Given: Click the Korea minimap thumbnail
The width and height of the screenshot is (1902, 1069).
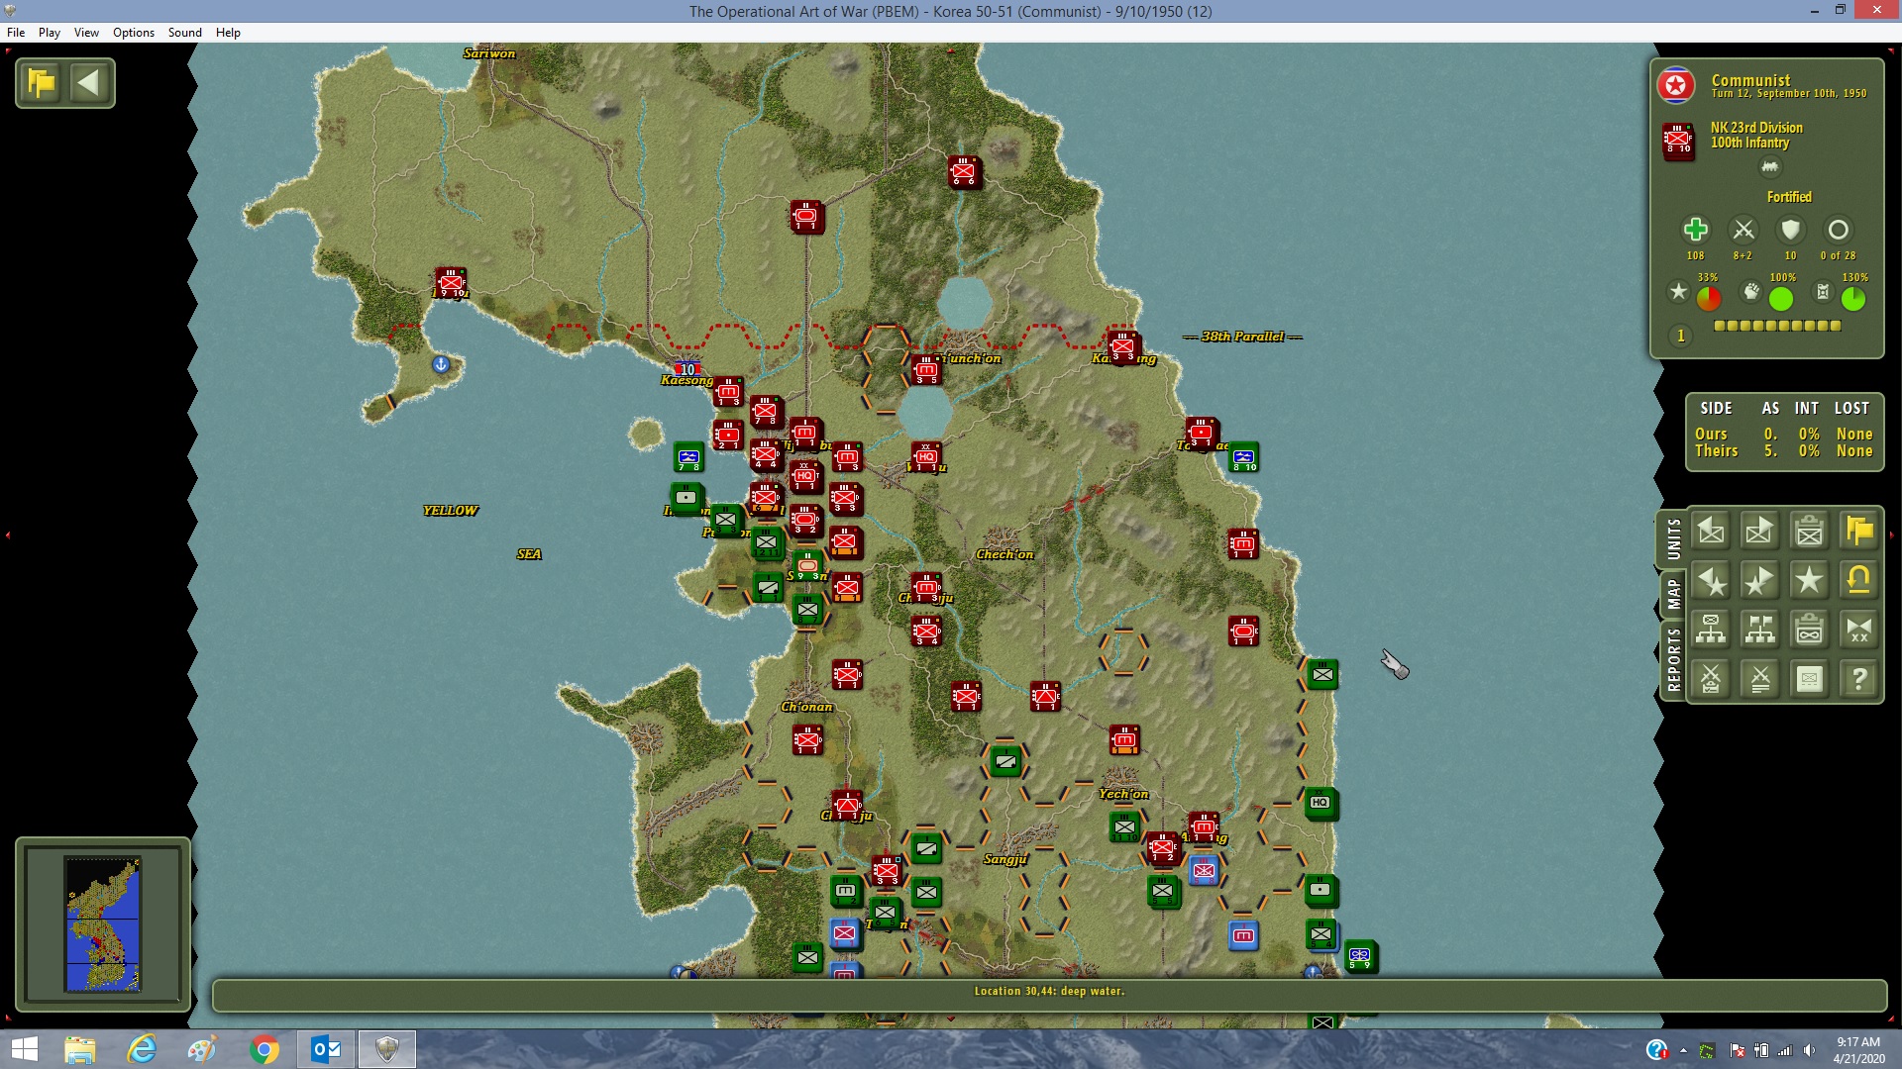Looking at the screenshot, I should (103, 924).
